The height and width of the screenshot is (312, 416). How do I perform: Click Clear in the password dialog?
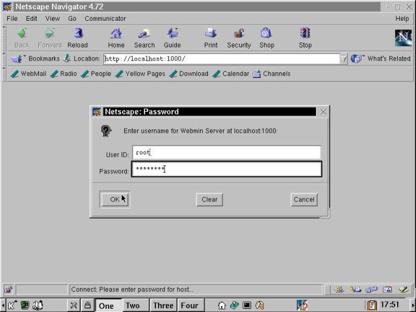209,200
